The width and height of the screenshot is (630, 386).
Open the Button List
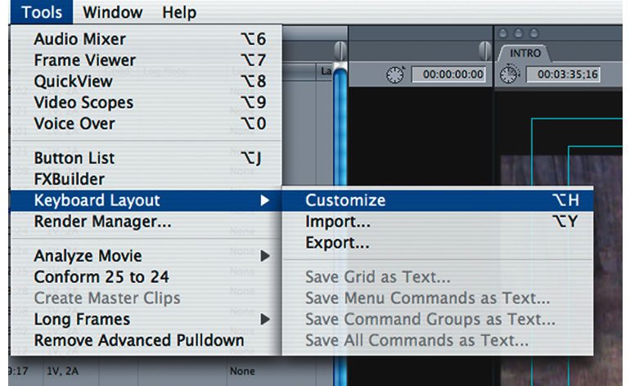[x=74, y=158]
